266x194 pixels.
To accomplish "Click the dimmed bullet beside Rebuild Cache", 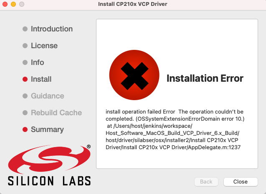I will click(25, 113).
